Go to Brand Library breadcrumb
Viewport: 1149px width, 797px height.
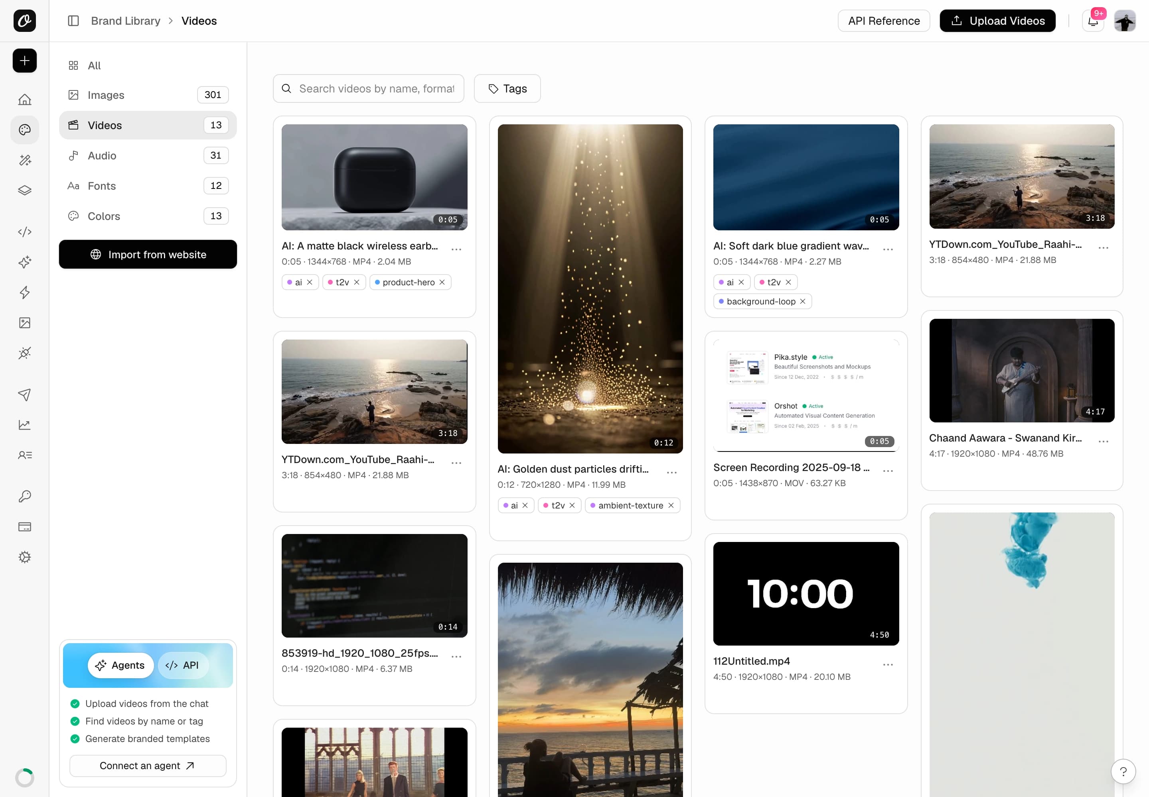(126, 21)
